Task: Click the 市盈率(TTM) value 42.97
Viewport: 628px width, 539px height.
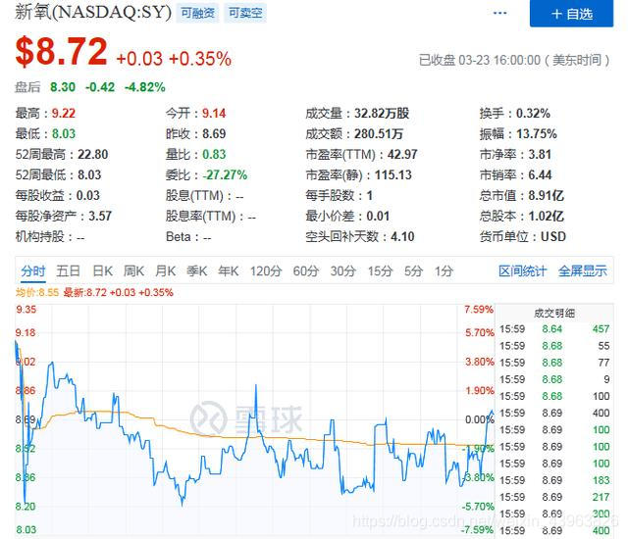Action: [x=402, y=154]
